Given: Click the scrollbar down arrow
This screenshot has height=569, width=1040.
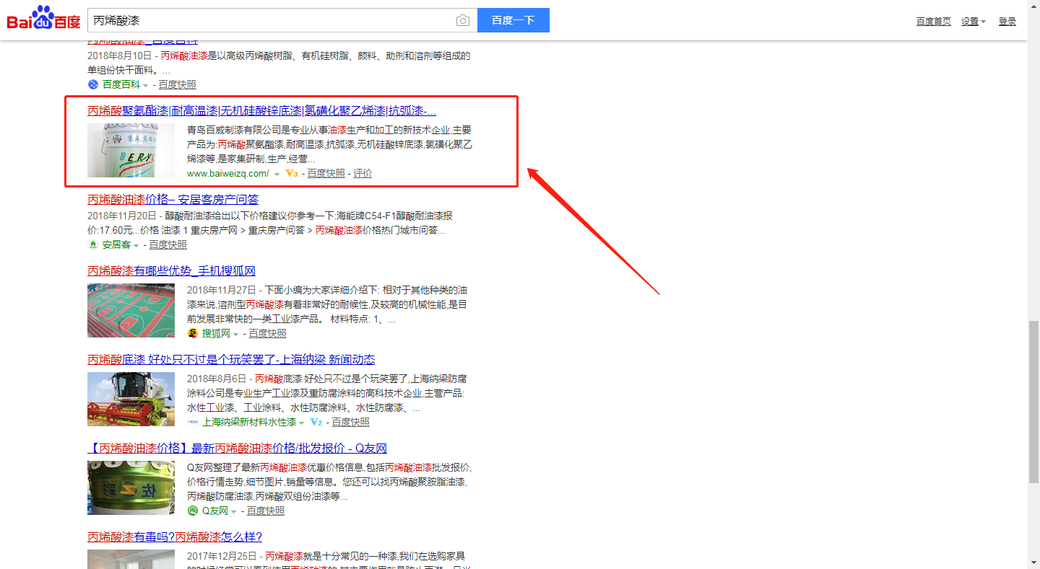Looking at the screenshot, I should point(1033,563).
